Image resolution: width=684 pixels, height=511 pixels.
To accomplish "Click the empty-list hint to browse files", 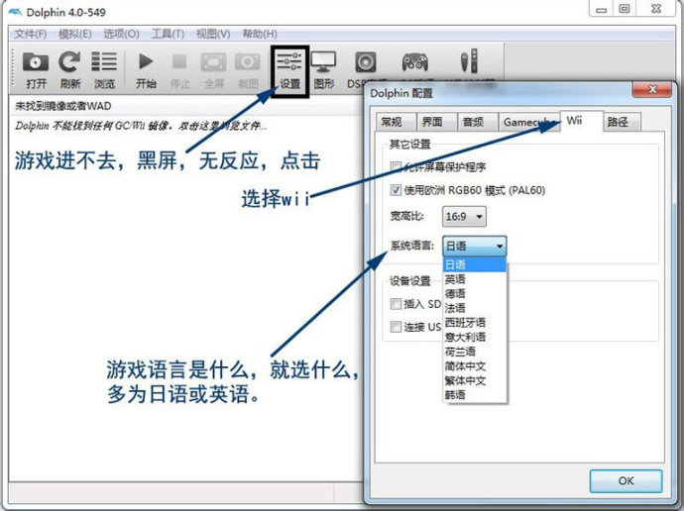I will click(x=141, y=127).
